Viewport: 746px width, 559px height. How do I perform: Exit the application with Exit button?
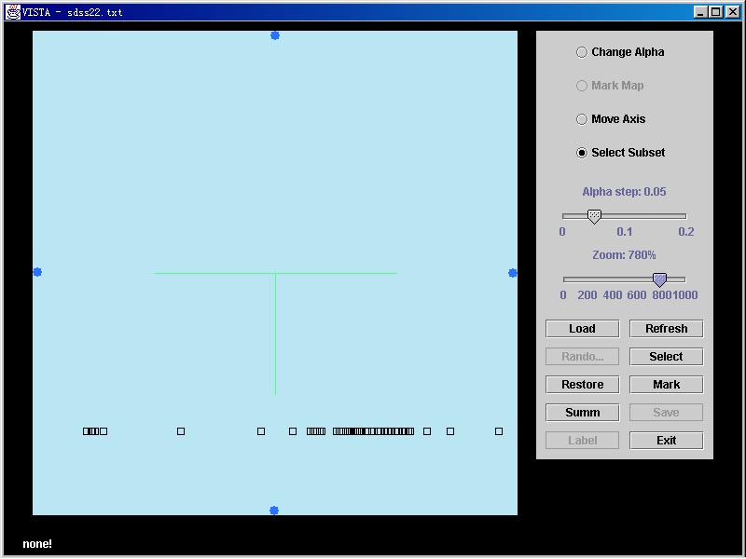point(666,441)
